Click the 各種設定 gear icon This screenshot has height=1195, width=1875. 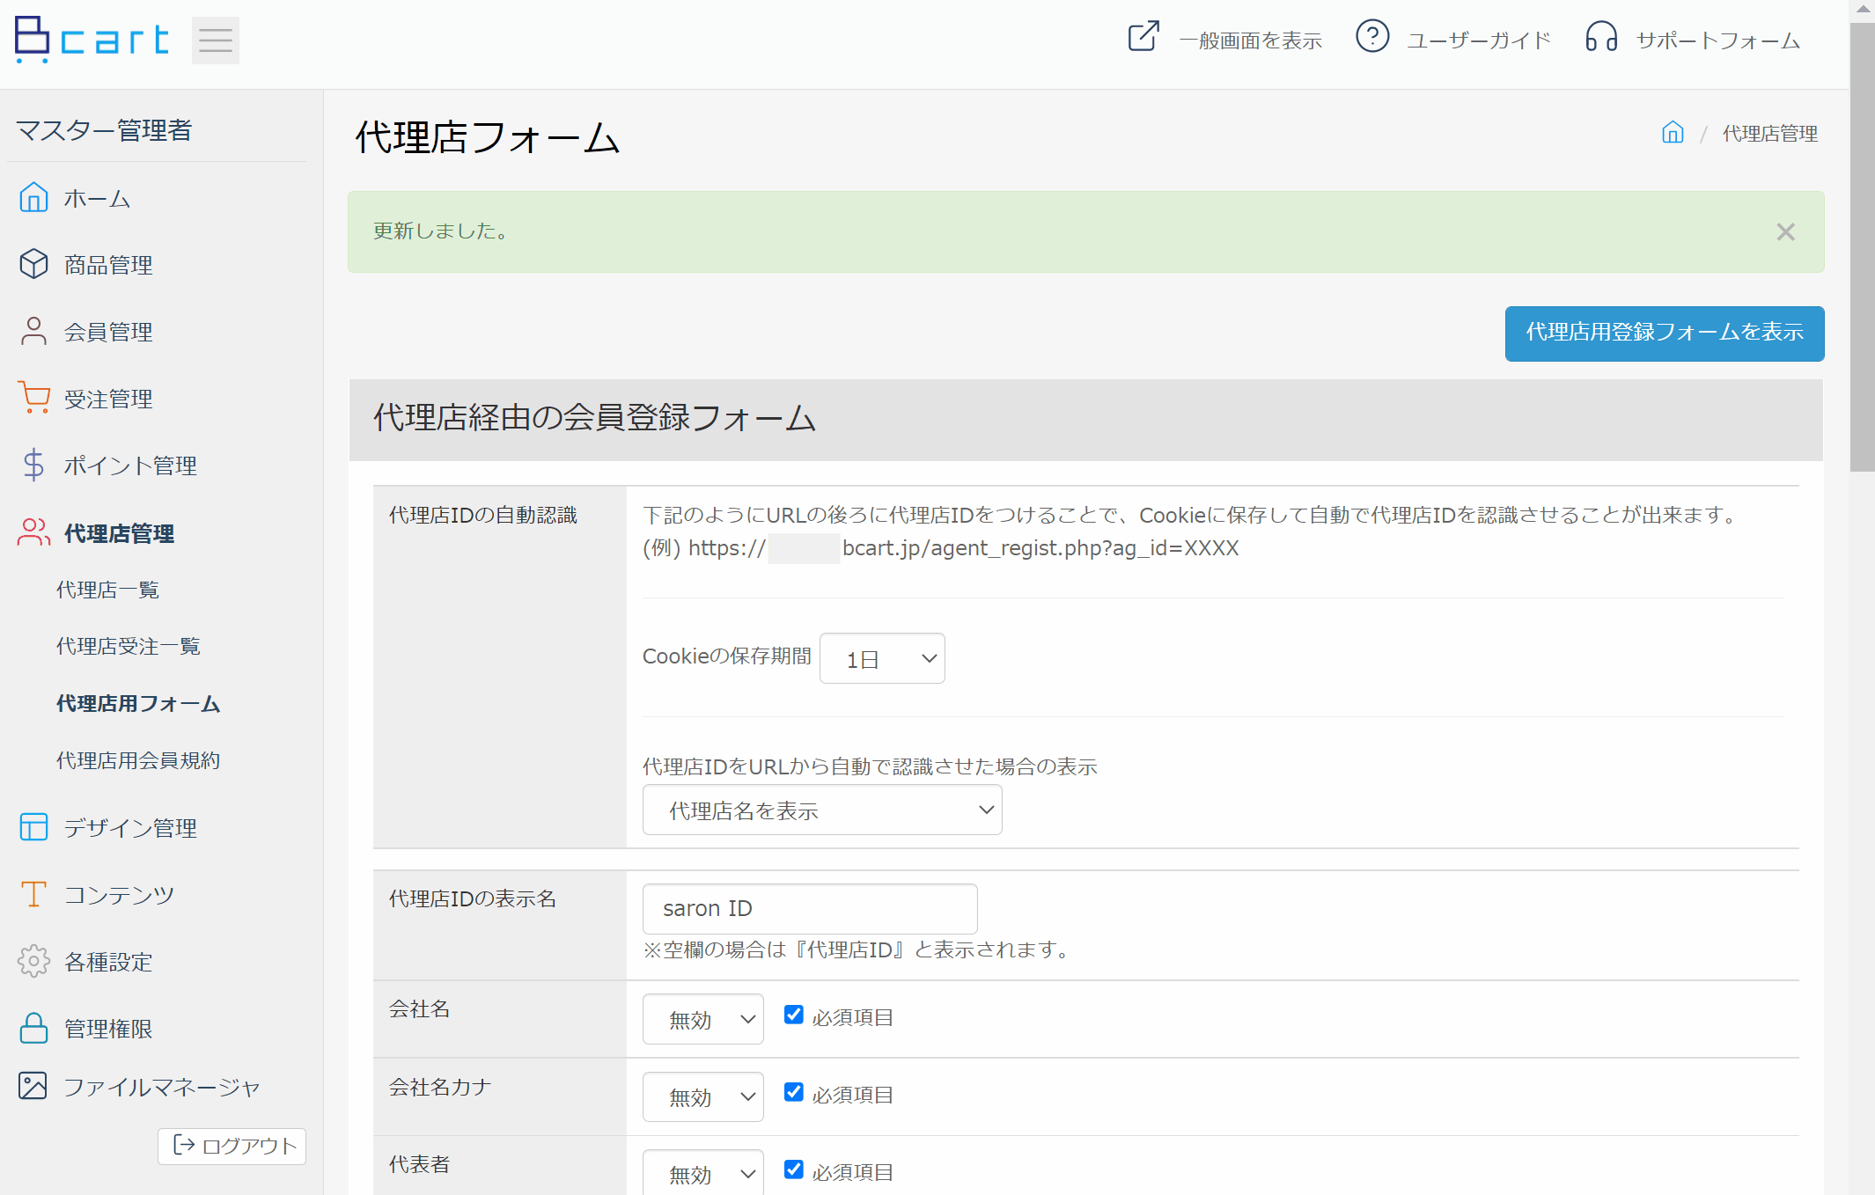pos(33,961)
